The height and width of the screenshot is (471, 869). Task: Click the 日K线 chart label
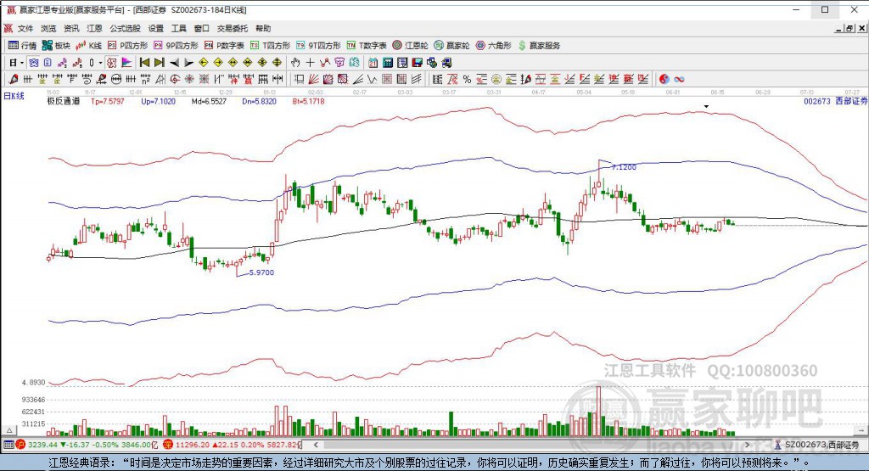click(14, 96)
